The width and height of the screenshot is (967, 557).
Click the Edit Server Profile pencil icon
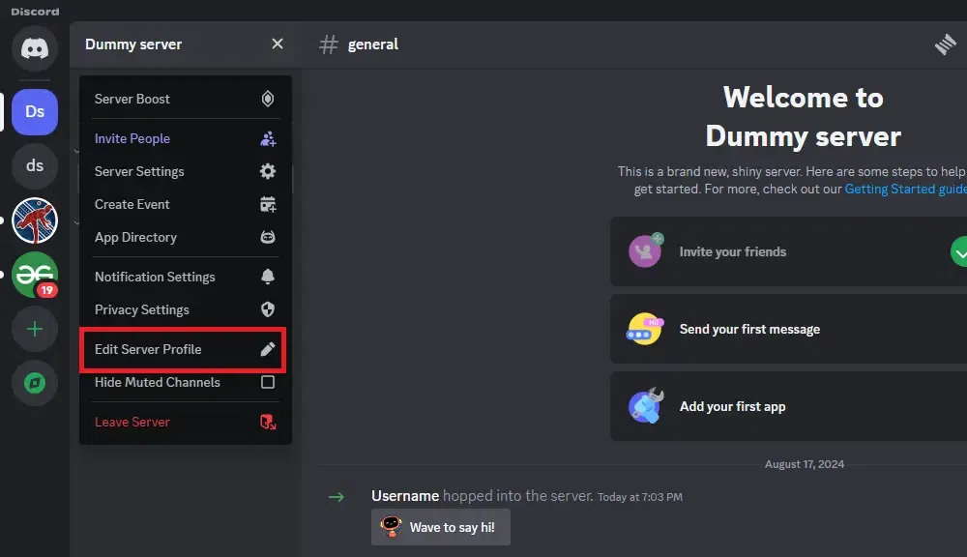(x=268, y=349)
